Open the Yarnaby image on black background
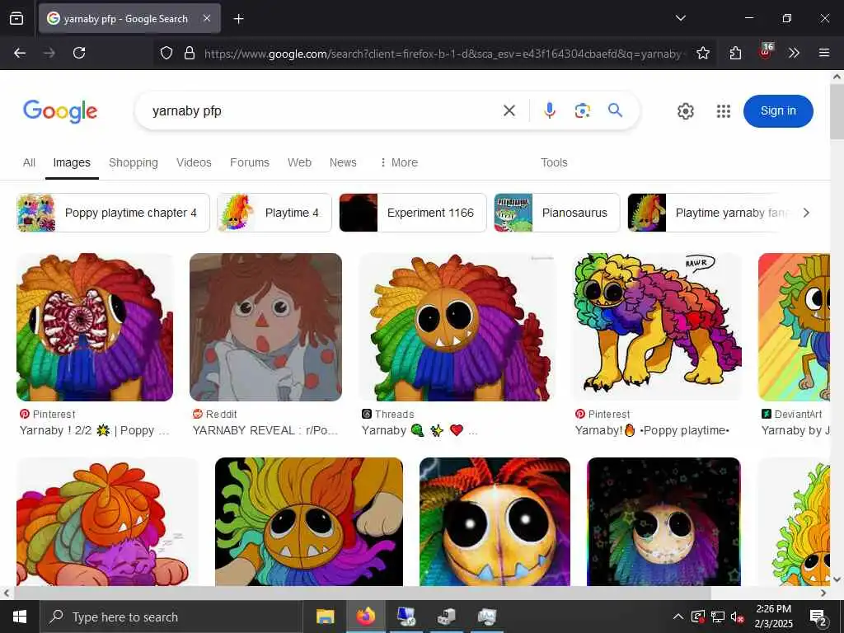The image size is (844, 633). click(309, 522)
